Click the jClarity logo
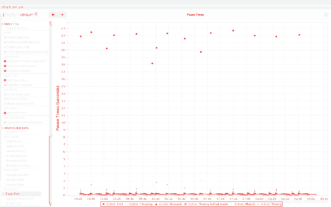331x207 pixels. point(10,15)
